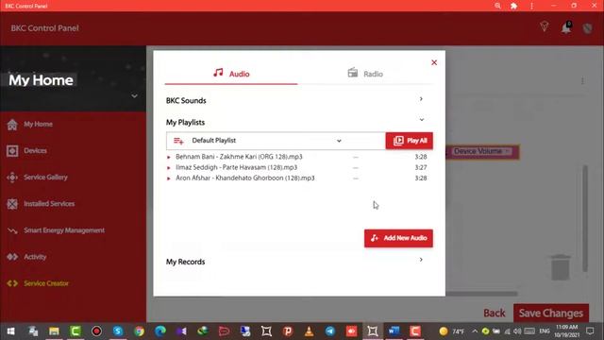This screenshot has width=604, height=340.
Task: Open VLC media player from the taskbar
Action: [309, 331]
